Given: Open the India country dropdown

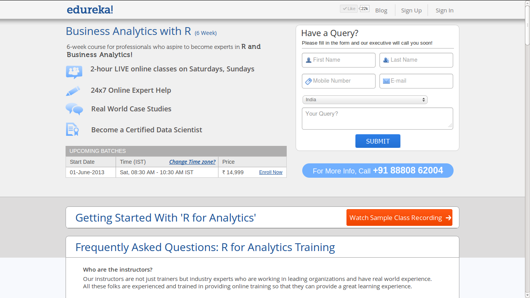Looking at the screenshot, I should 365,100.
